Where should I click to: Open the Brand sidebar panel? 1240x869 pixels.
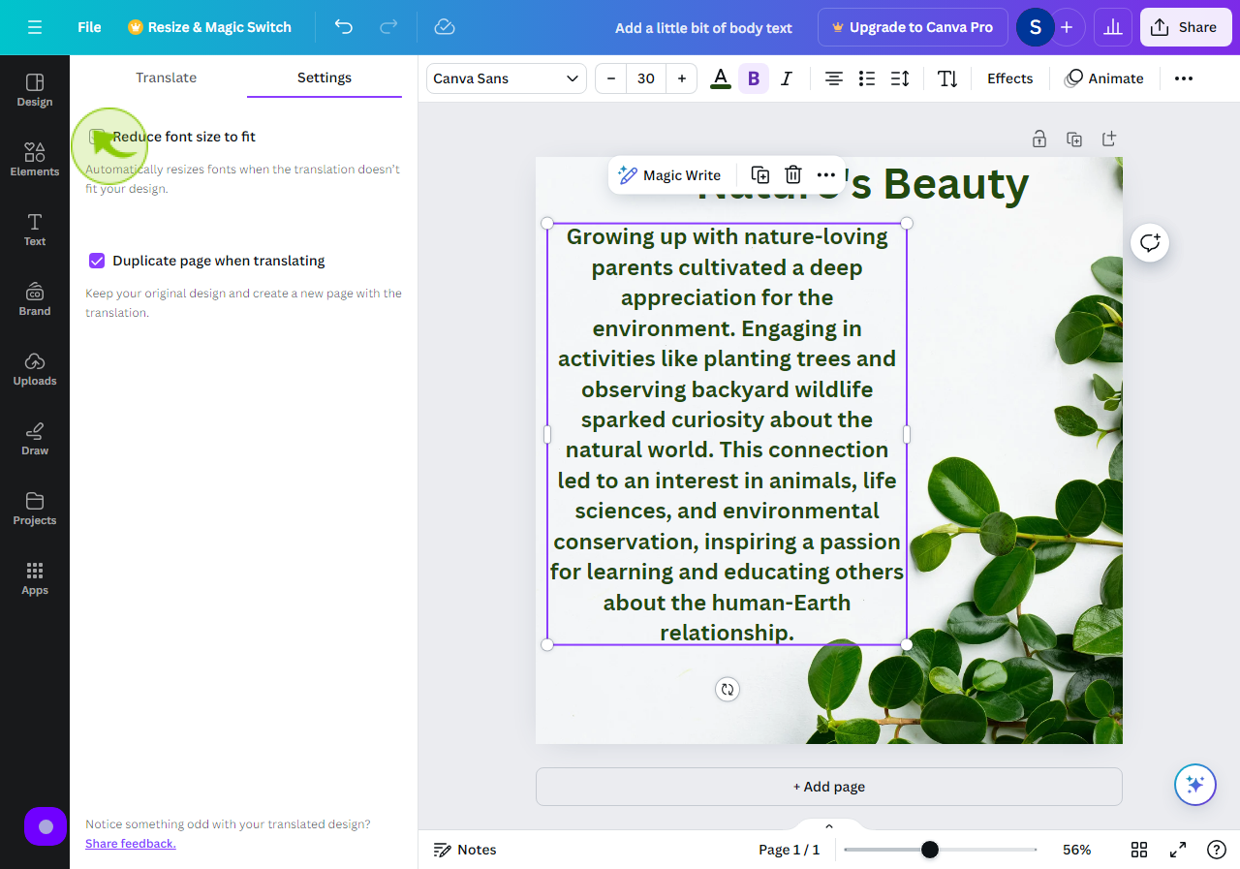coord(35,299)
